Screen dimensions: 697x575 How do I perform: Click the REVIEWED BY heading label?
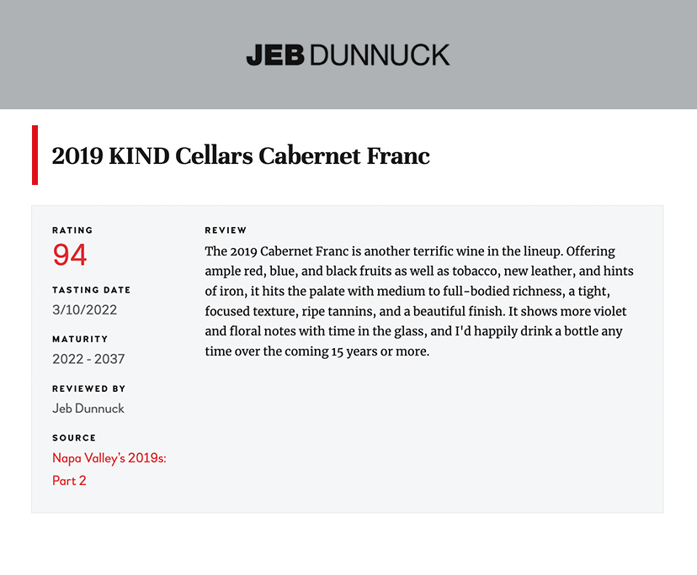pos(89,389)
